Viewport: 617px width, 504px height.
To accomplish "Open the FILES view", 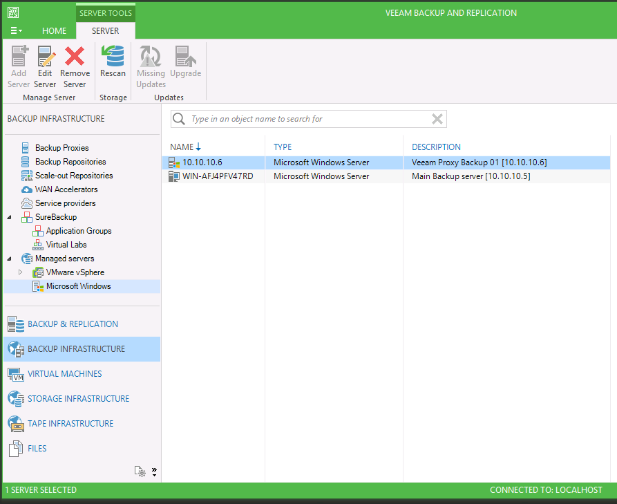I will (82, 448).
